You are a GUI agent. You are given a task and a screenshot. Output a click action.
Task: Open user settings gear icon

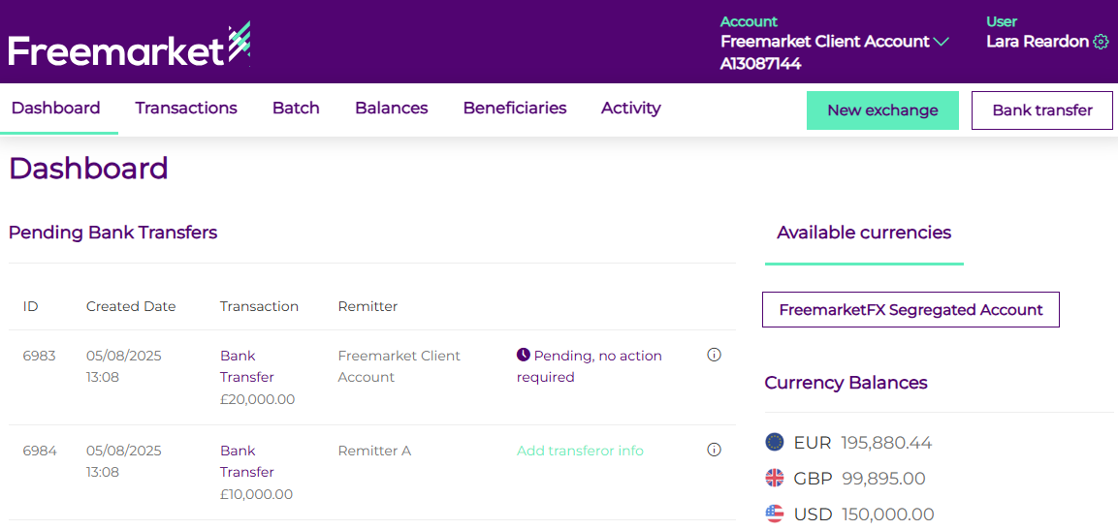(1101, 42)
